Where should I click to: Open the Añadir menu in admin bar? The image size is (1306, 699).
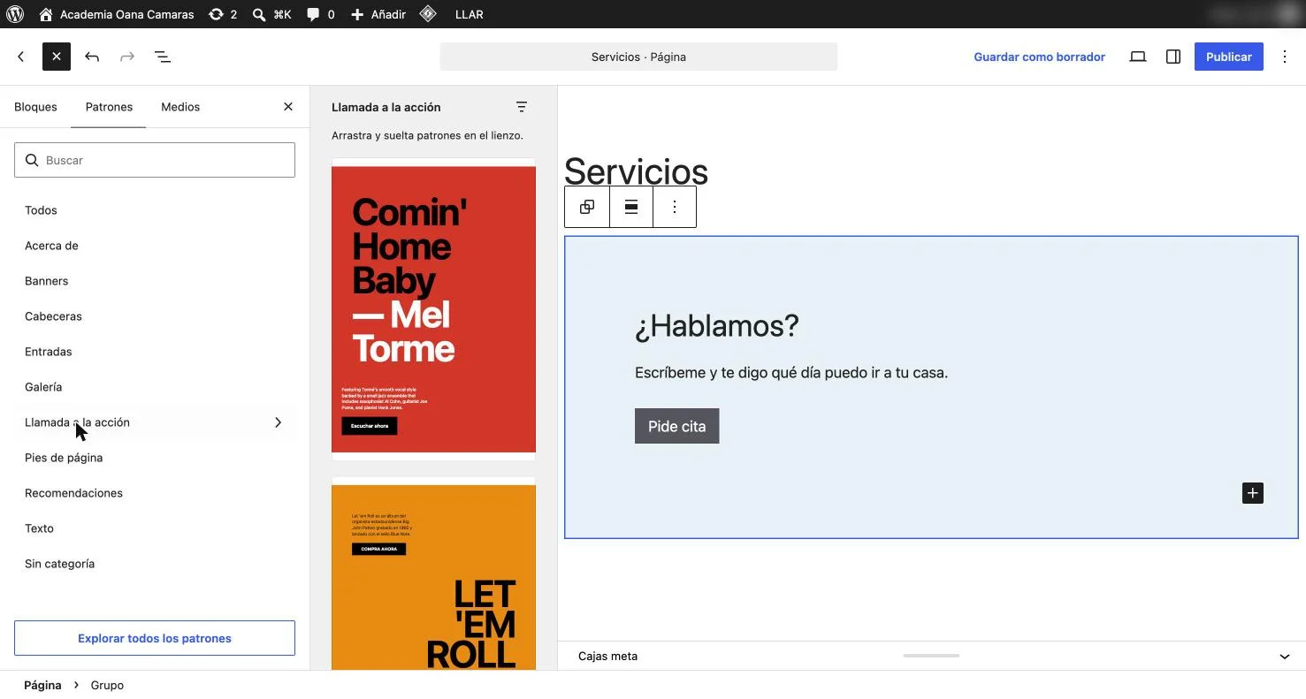pos(378,14)
